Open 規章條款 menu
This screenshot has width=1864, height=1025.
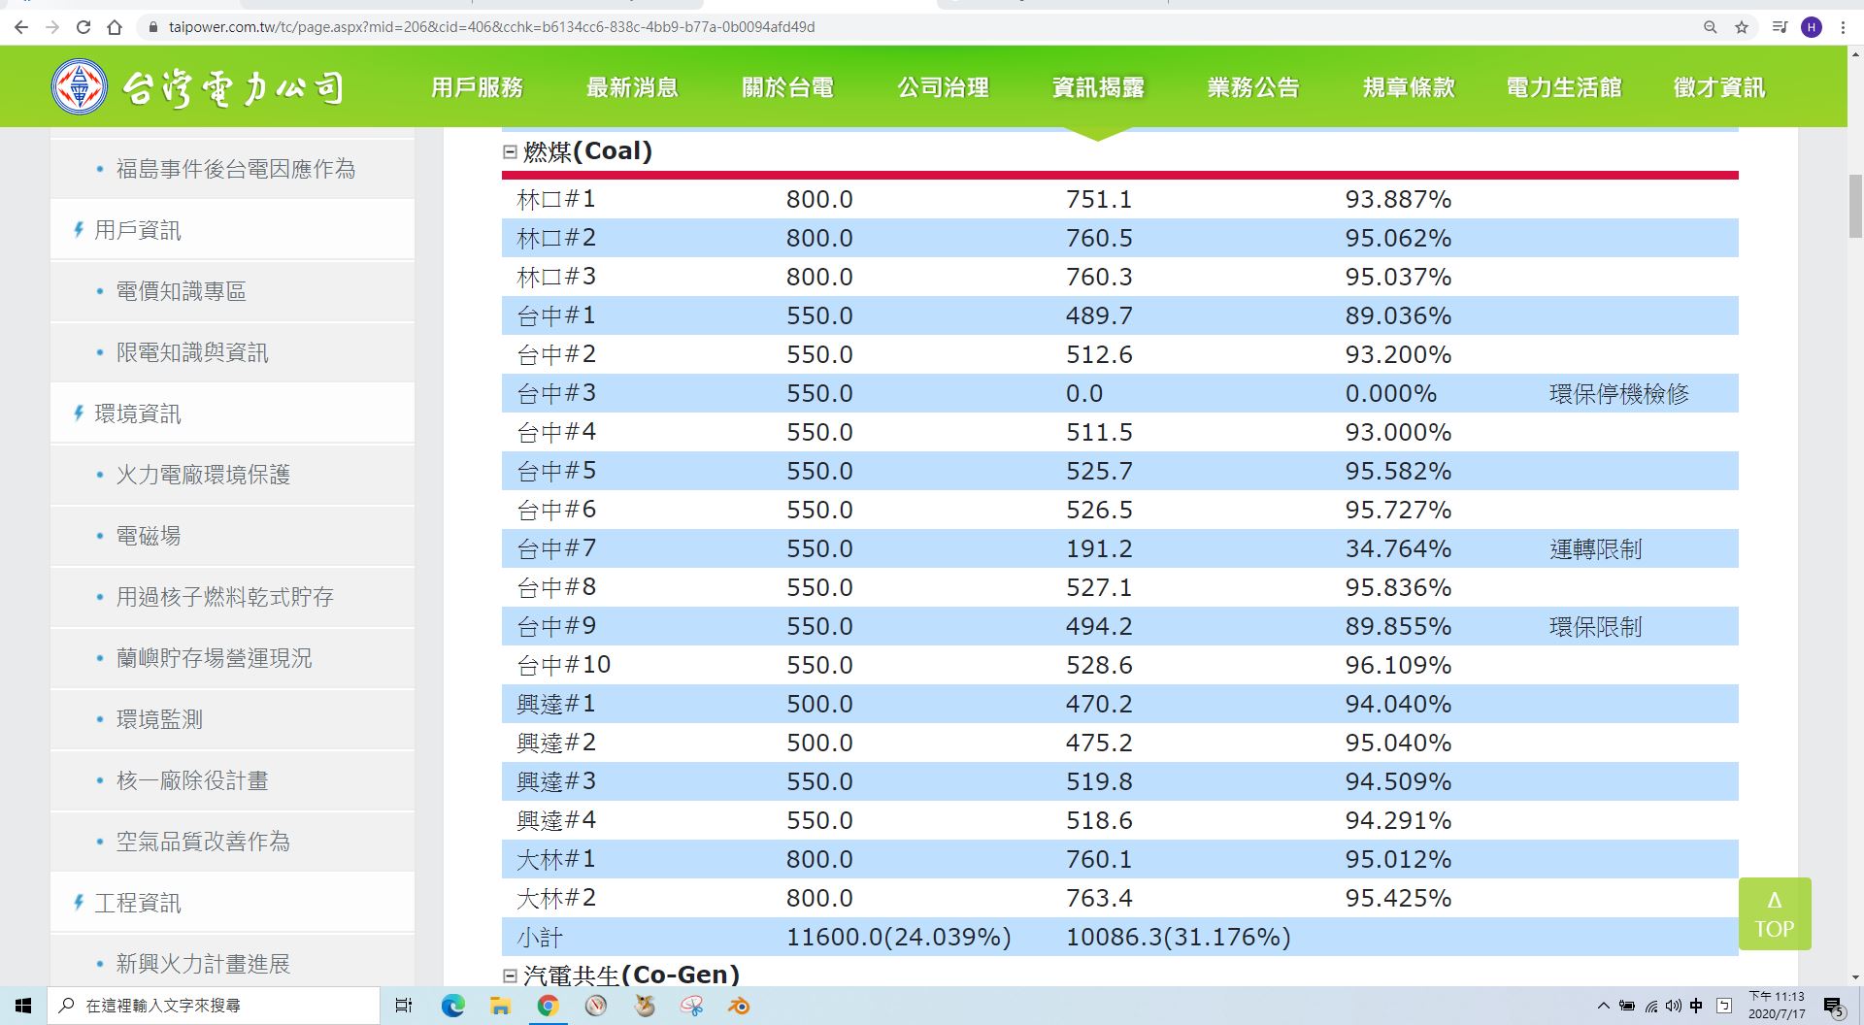click(1409, 87)
